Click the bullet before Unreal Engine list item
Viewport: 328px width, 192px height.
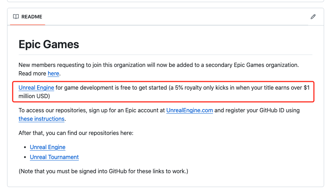click(25, 147)
